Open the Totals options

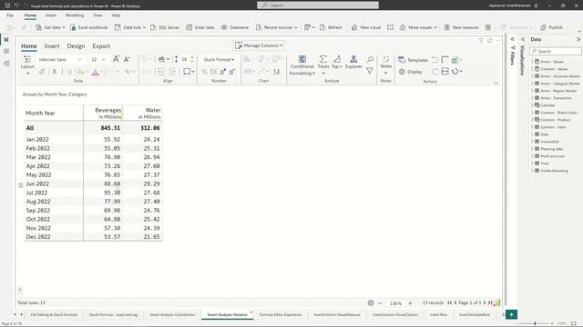tap(323, 64)
